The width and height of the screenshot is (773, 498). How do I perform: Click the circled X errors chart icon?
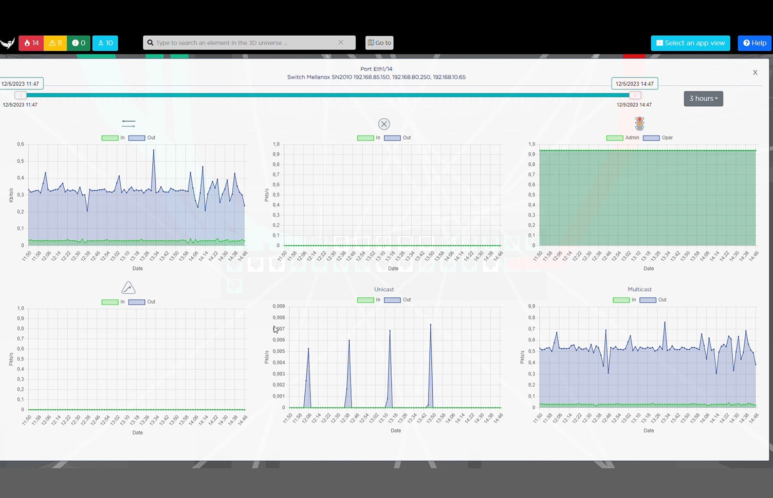click(384, 124)
